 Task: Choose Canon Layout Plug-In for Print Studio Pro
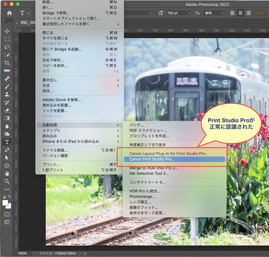click(x=174, y=154)
